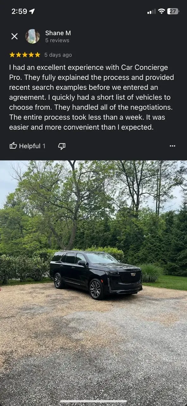Tap the Wi-Fi status icon
Viewport: 187px width, 406px height.
point(161,11)
